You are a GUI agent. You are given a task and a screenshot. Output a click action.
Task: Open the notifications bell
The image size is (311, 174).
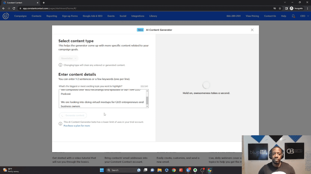tap(293, 16)
